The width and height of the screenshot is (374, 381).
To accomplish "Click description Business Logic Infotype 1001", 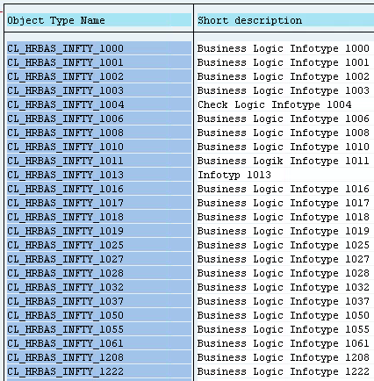I will [x=284, y=62].
